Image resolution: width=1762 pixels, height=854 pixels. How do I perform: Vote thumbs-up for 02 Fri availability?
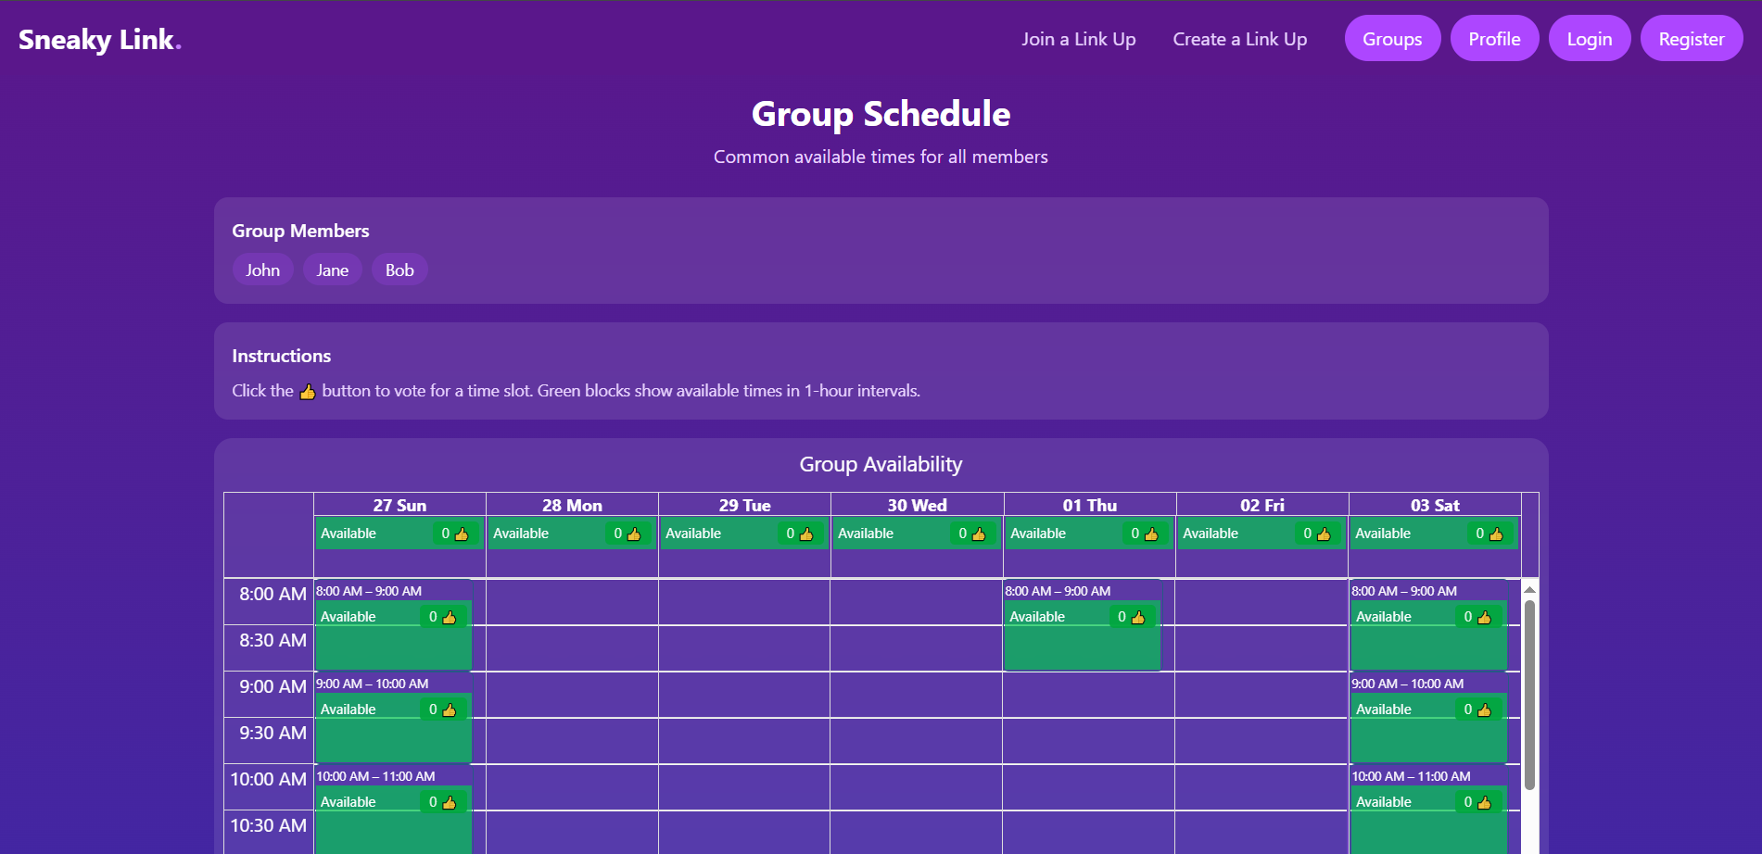pos(1316,534)
